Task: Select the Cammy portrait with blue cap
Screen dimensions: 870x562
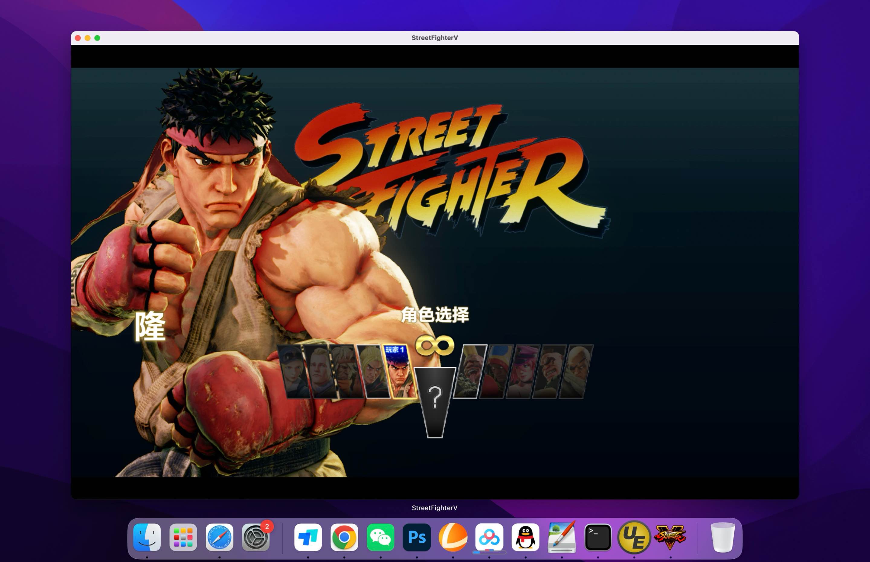Action: tap(295, 372)
